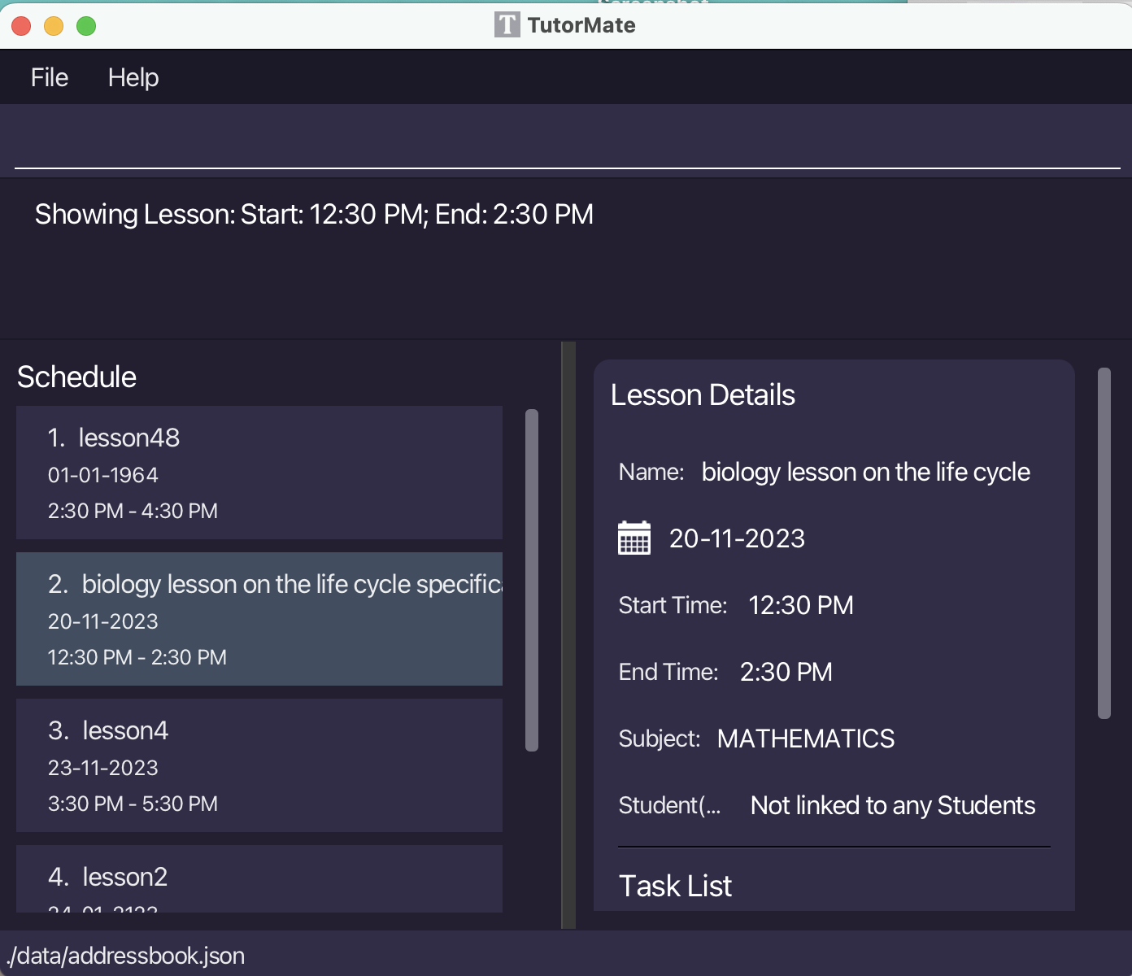This screenshot has height=976, width=1132.
Task: Click the date 01-01-1964 under lesson48
Action: pyautogui.click(x=103, y=475)
